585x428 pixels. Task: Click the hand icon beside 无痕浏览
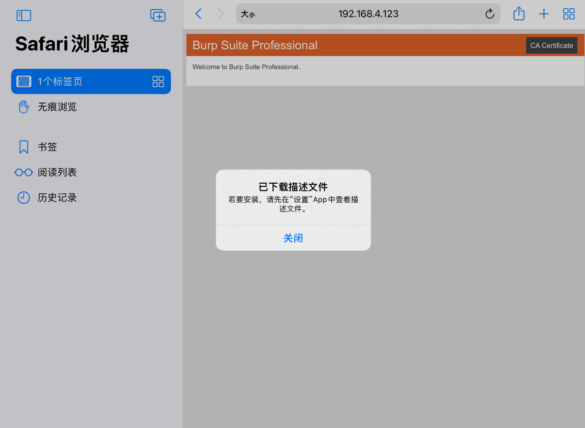tap(24, 107)
